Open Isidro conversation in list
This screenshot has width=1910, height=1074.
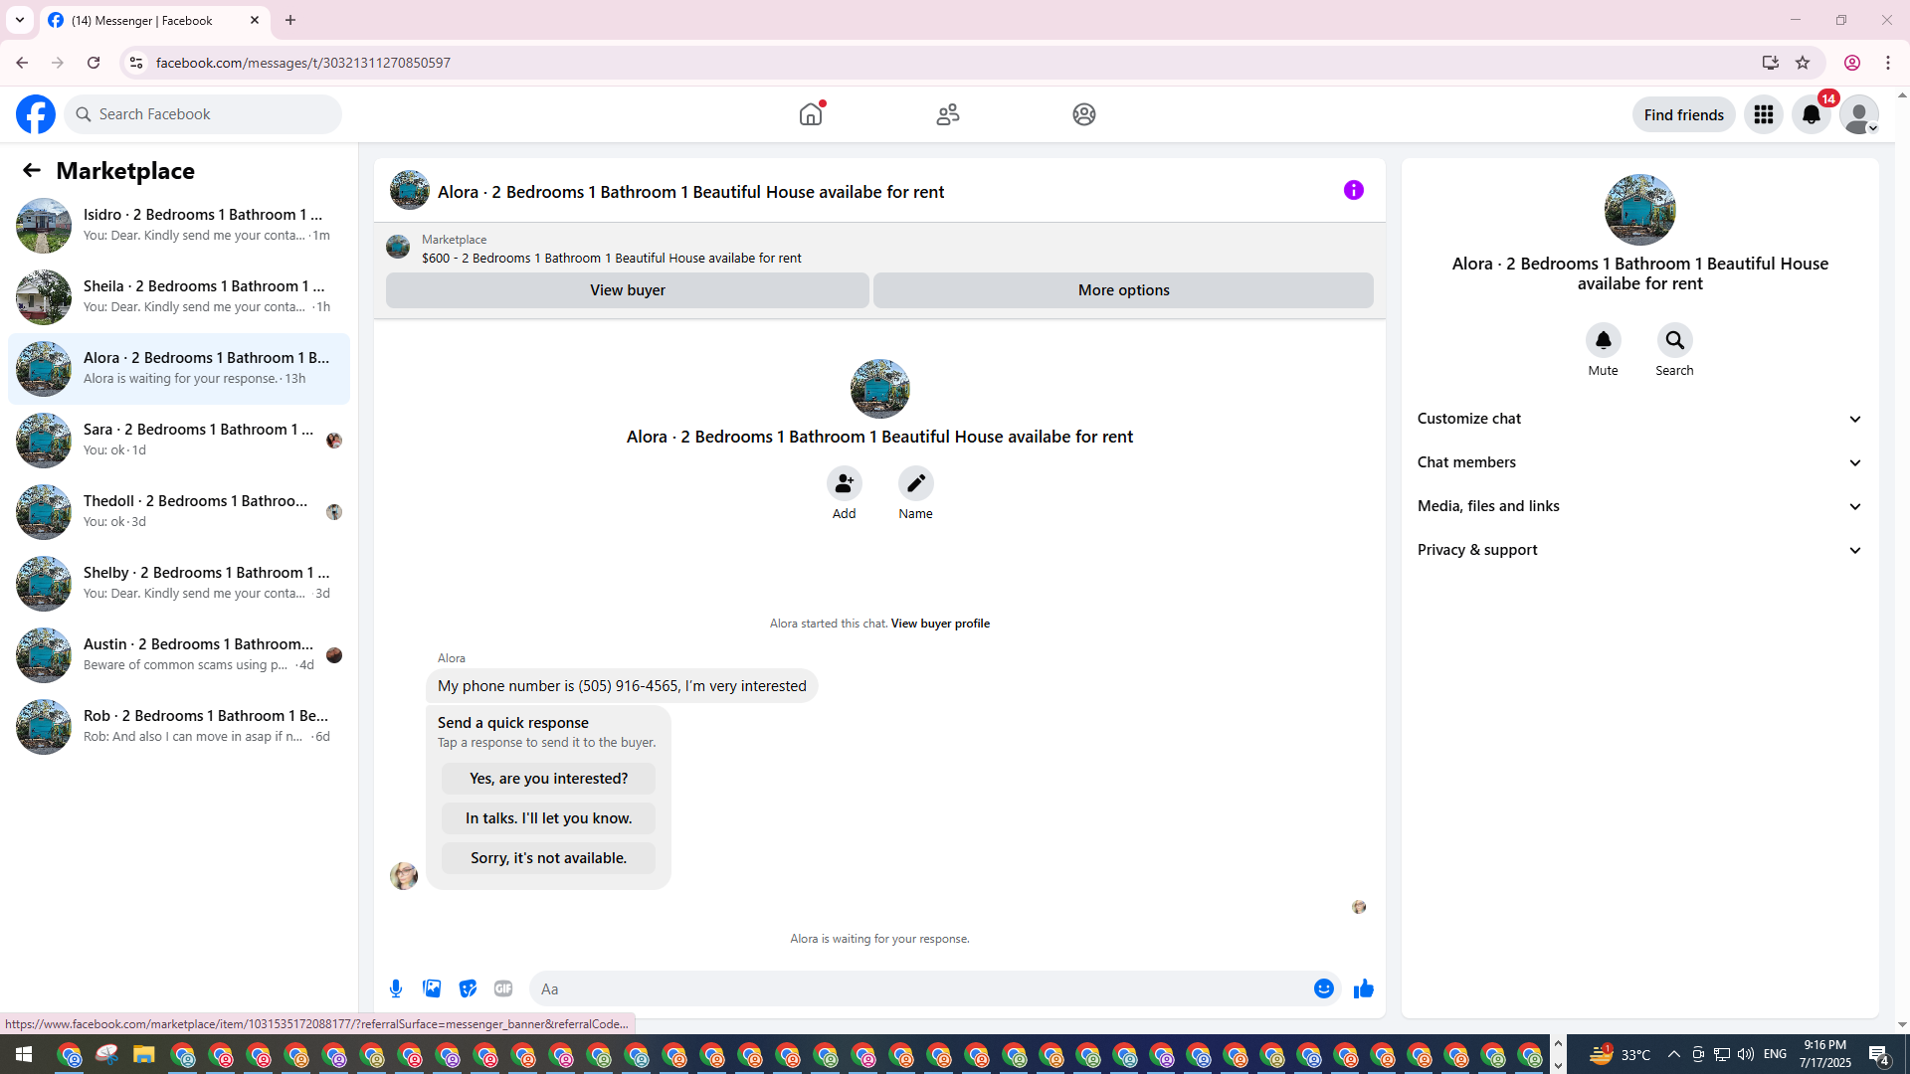click(179, 226)
